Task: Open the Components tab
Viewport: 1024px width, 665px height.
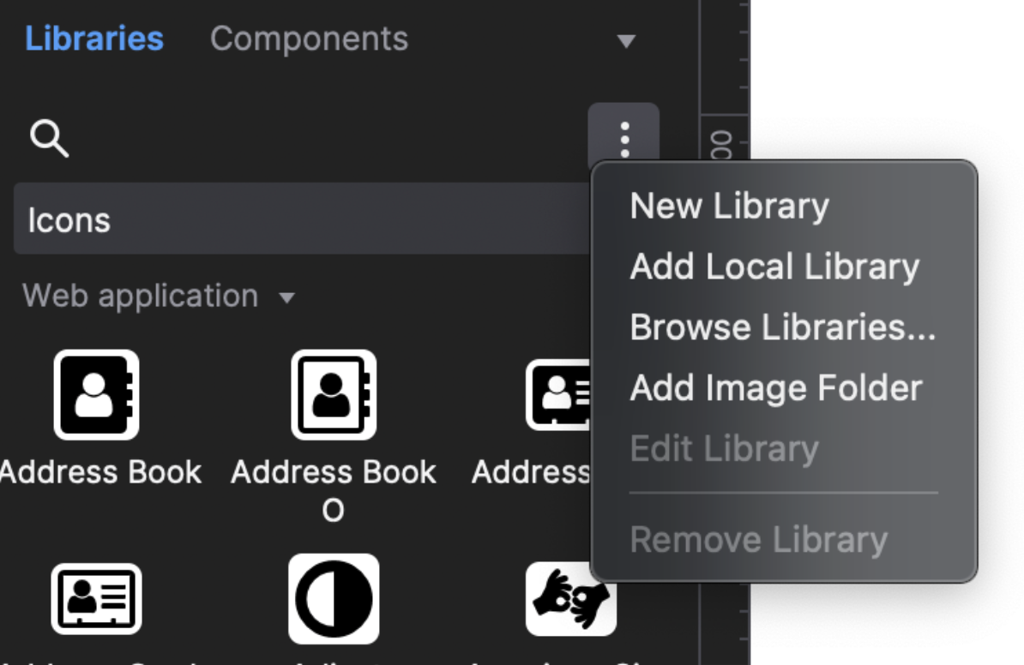Action: [309, 39]
